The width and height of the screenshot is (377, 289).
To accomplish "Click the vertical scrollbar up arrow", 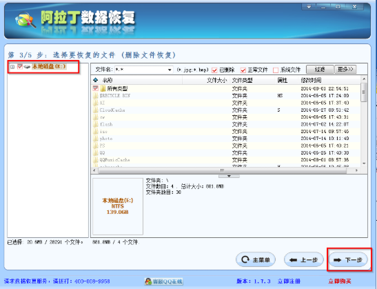I will pyautogui.click(x=364, y=79).
